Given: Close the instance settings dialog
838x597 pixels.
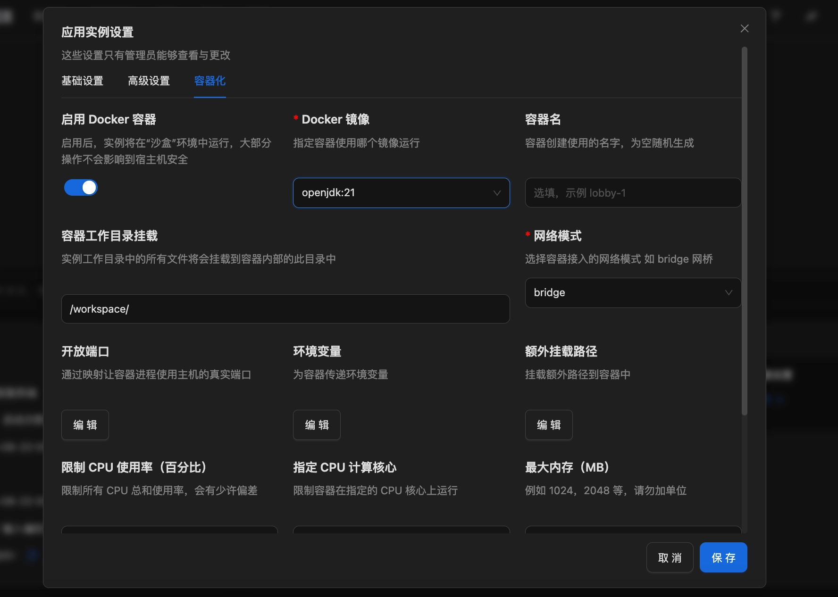Looking at the screenshot, I should tap(745, 28).
